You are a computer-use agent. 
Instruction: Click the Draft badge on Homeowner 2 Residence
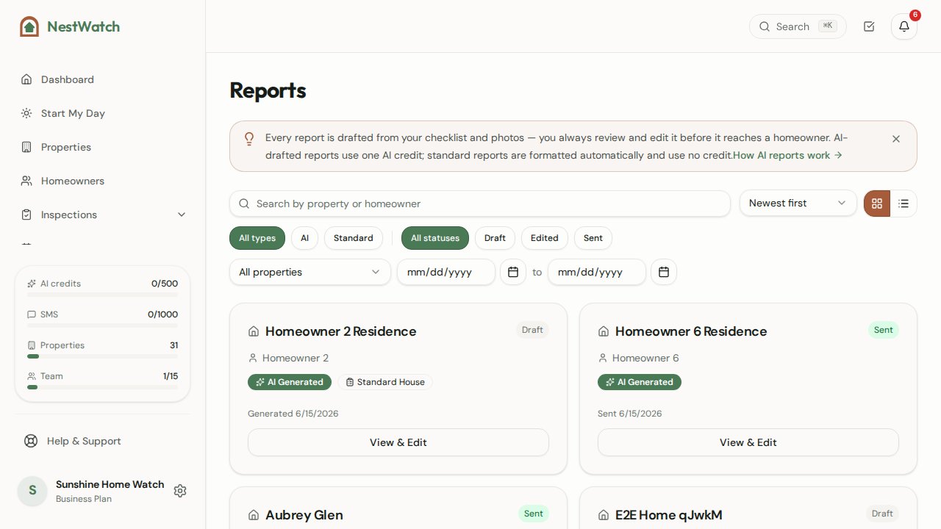pos(532,330)
